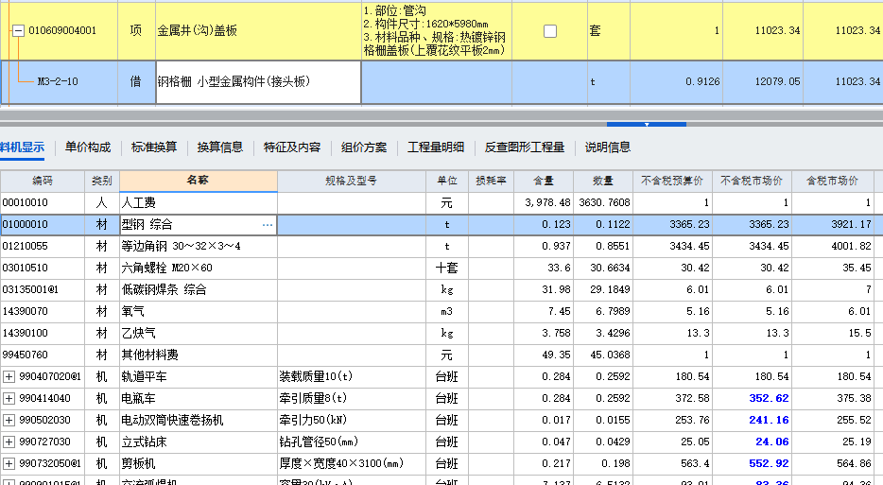The width and height of the screenshot is (883, 485).
Task: Click the 0.9126 quantity cell
Action: 676,81
